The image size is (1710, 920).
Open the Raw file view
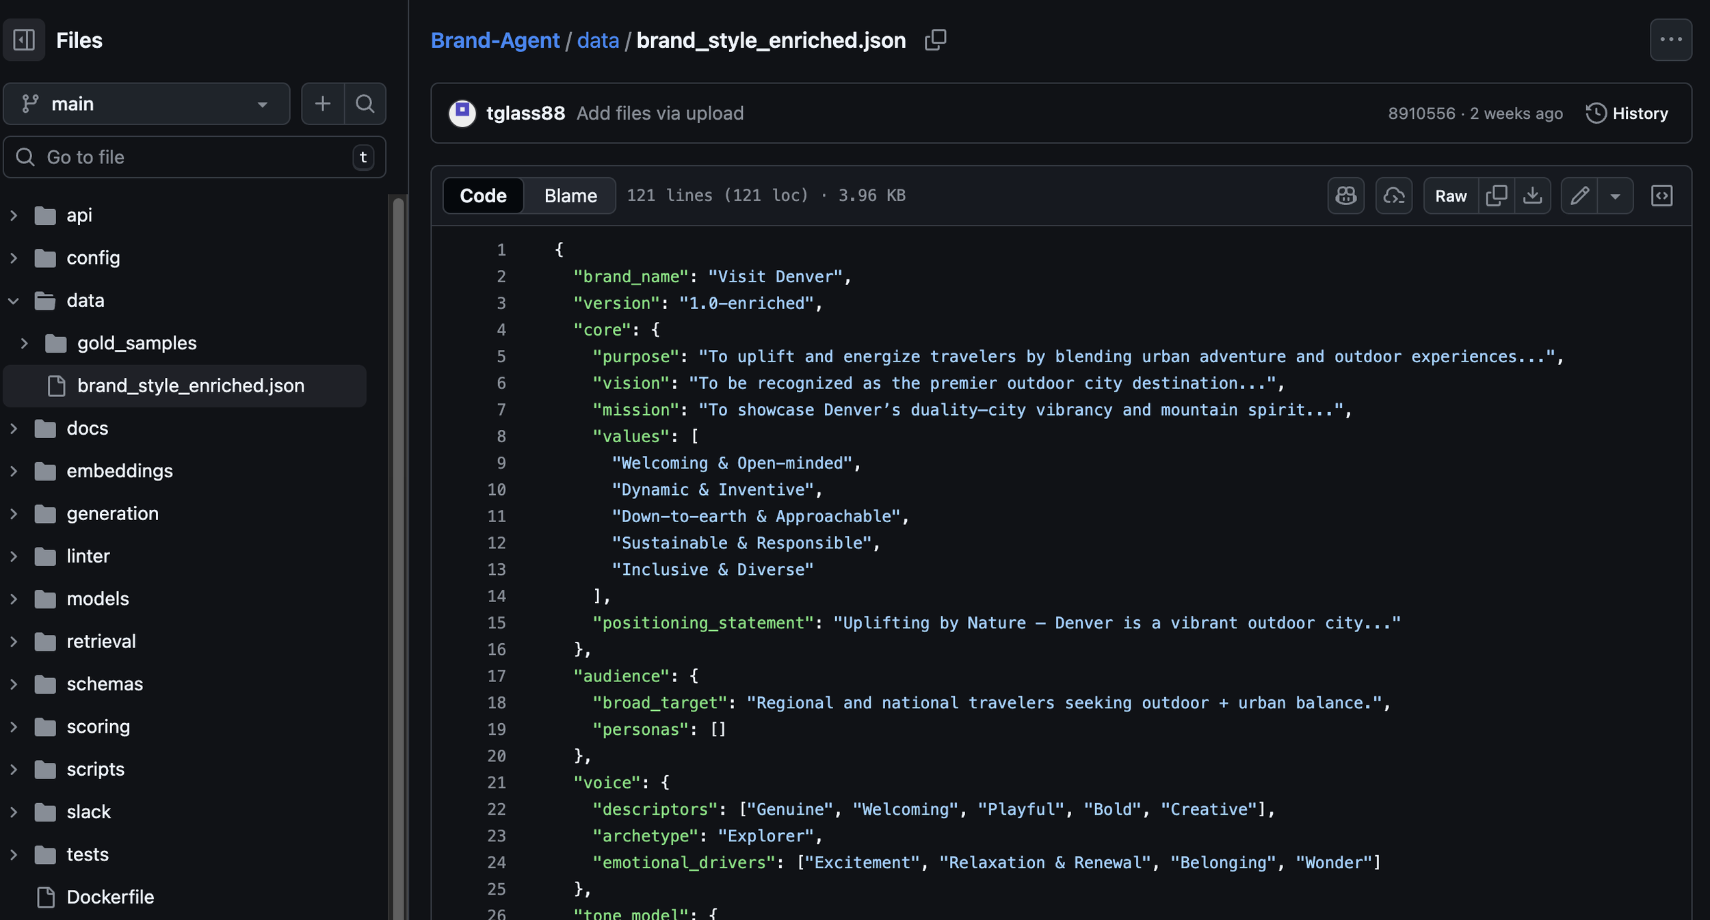pos(1450,196)
